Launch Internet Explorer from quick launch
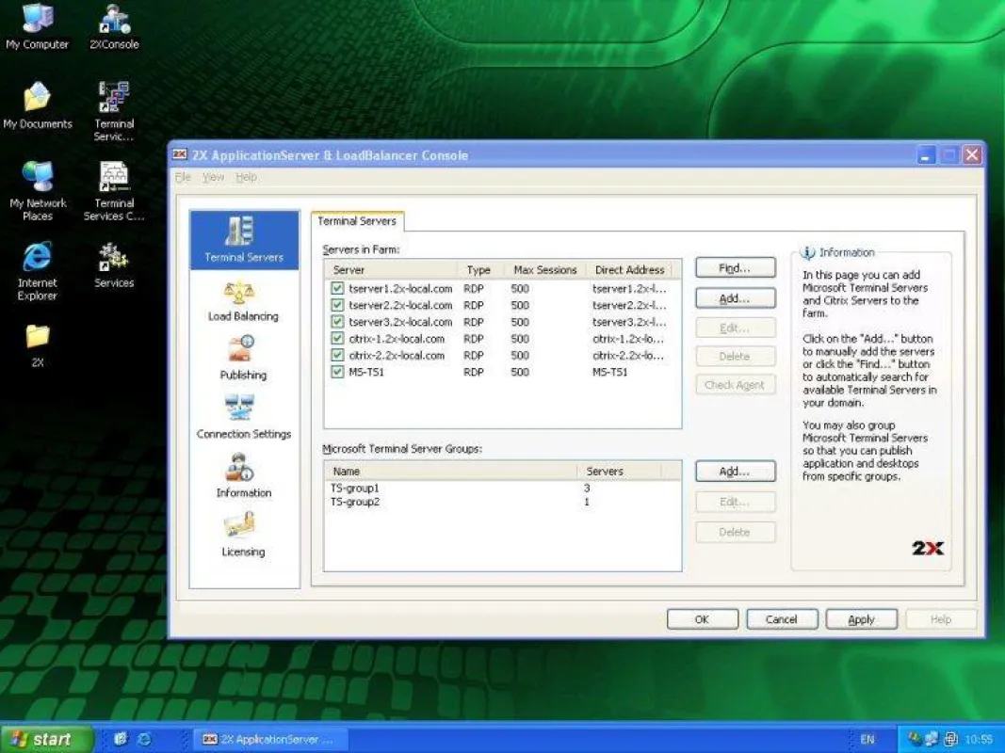Image resolution: width=1005 pixels, height=753 pixels. (x=144, y=739)
